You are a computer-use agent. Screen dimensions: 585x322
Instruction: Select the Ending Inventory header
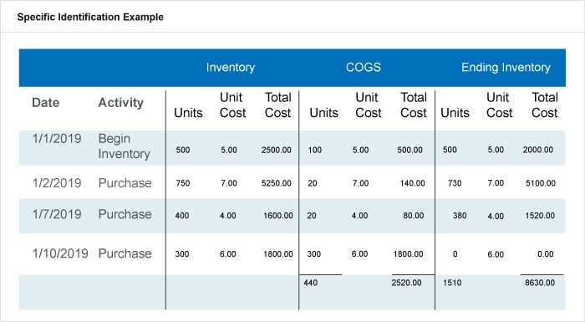tap(506, 67)
